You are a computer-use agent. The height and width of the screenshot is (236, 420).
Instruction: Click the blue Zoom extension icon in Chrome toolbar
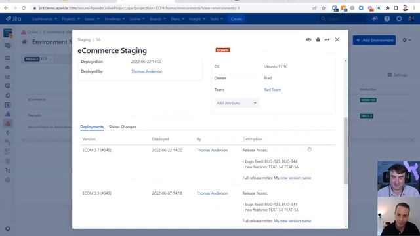click(x=361, y=8)
